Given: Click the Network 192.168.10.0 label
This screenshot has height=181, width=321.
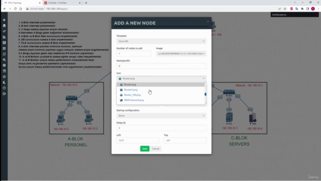Looking at the screenshot, I should click(x=64, y=85).
